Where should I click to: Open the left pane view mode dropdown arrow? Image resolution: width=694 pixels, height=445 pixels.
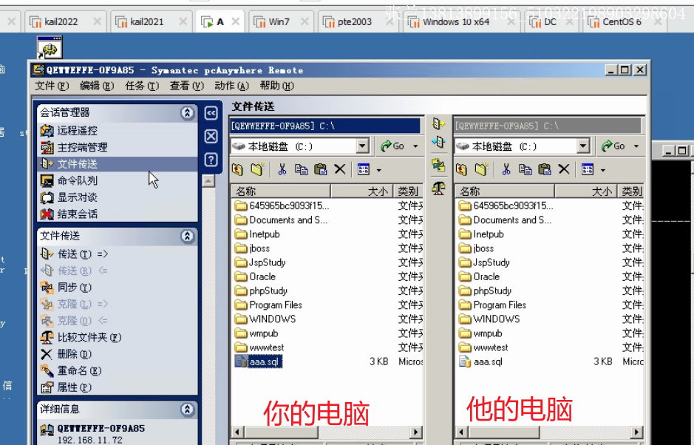[379, 169]
